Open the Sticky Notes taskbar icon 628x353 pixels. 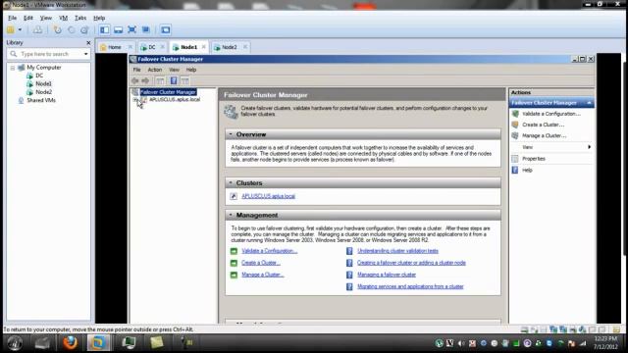[x=157, y=343]
